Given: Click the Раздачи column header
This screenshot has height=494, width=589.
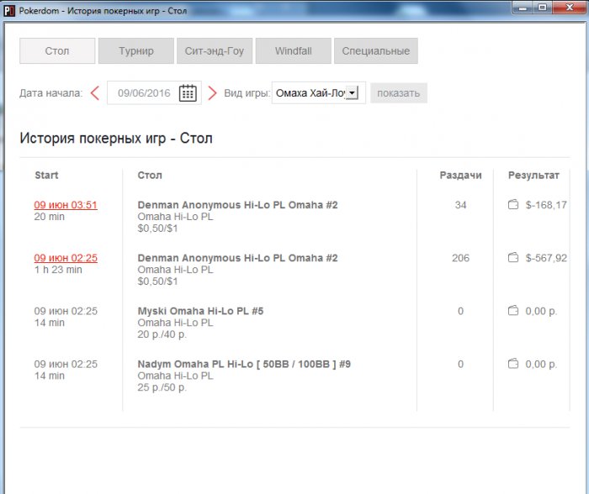Looking at the screenshot, I should 460,176.
